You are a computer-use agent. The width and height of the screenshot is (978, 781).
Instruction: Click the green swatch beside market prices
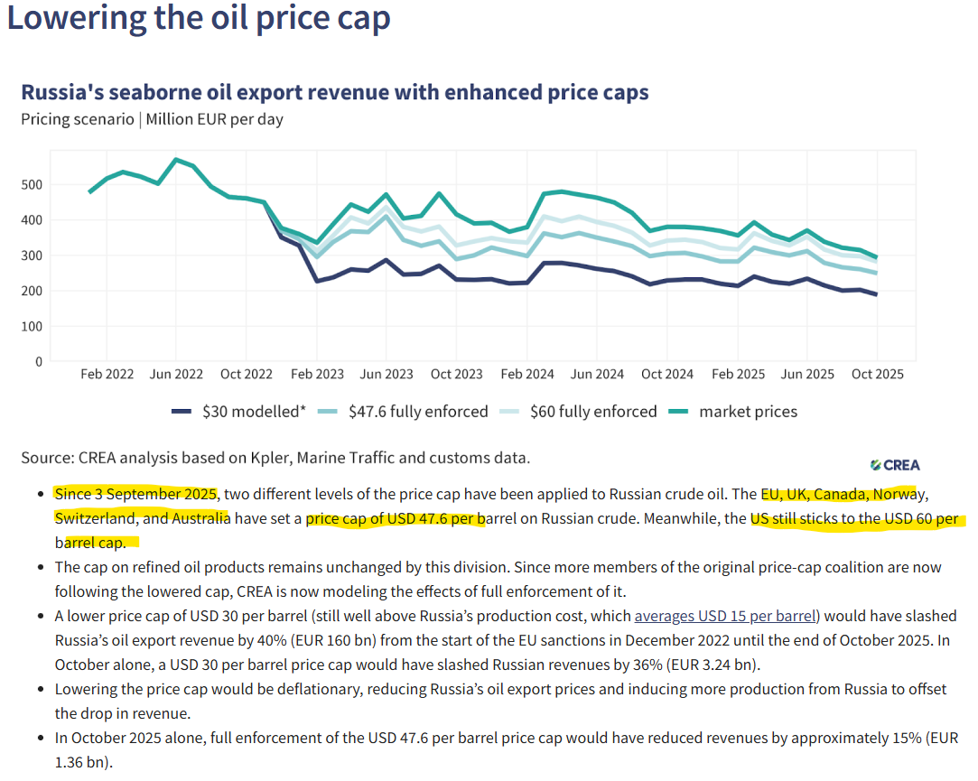[681, 412]
